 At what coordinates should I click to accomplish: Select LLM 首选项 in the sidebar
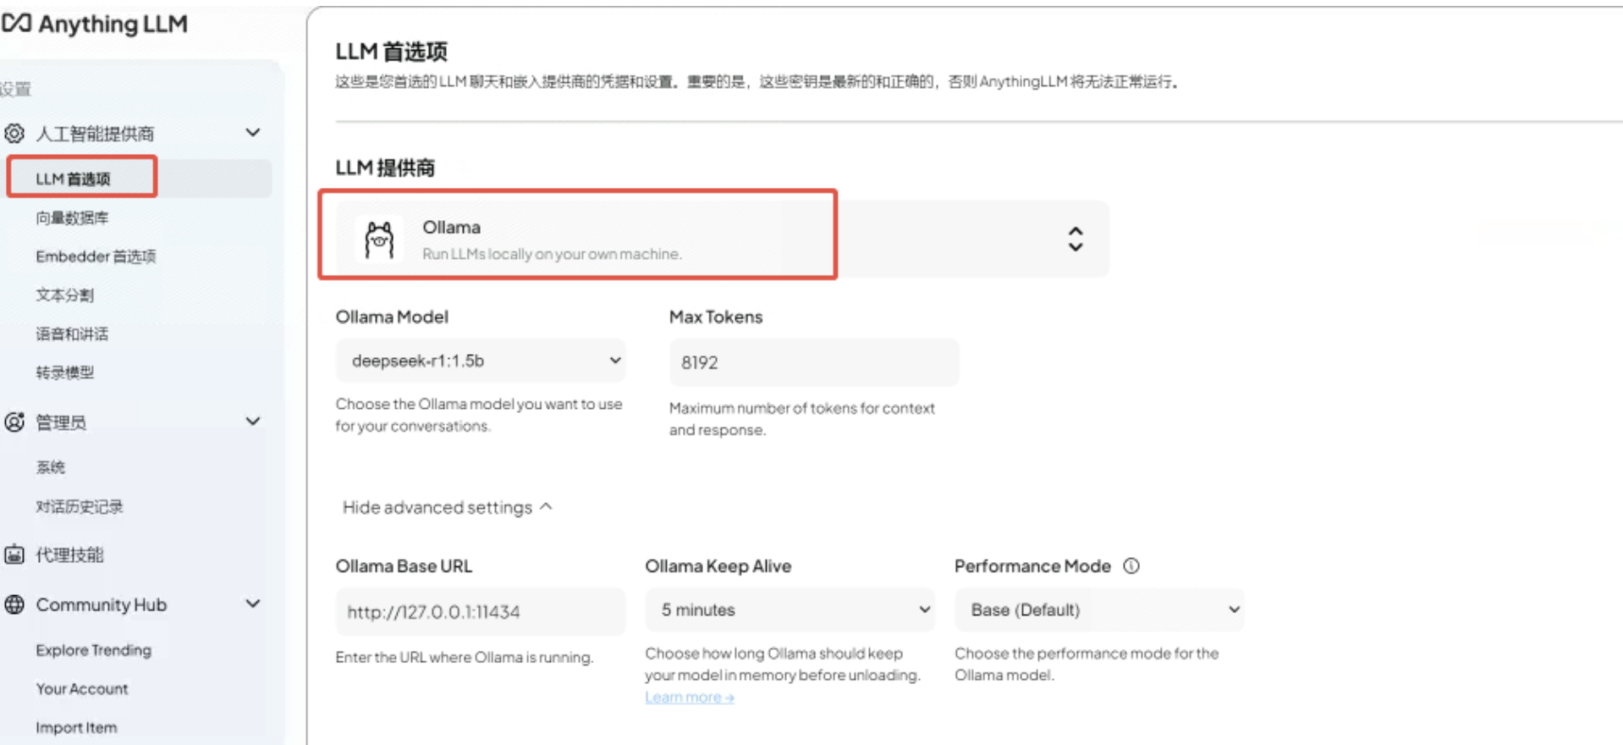(73, 179)
